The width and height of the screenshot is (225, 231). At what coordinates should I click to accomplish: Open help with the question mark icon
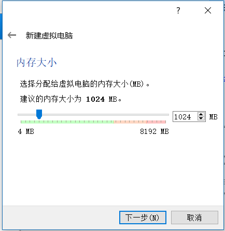tap(178, 10)
